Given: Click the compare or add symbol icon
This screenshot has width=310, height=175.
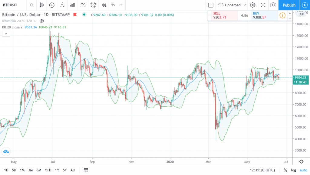Looking at the screenshot, I should tap(52, 5).
